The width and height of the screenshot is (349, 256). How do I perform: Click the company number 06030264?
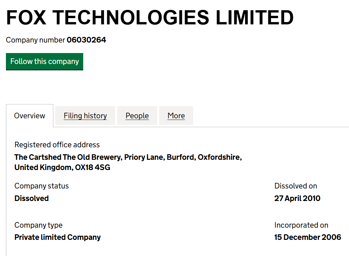pos(86,40)
